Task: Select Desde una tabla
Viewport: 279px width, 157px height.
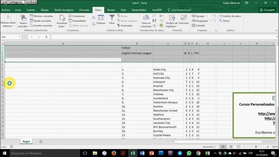Action: [41, 21]
